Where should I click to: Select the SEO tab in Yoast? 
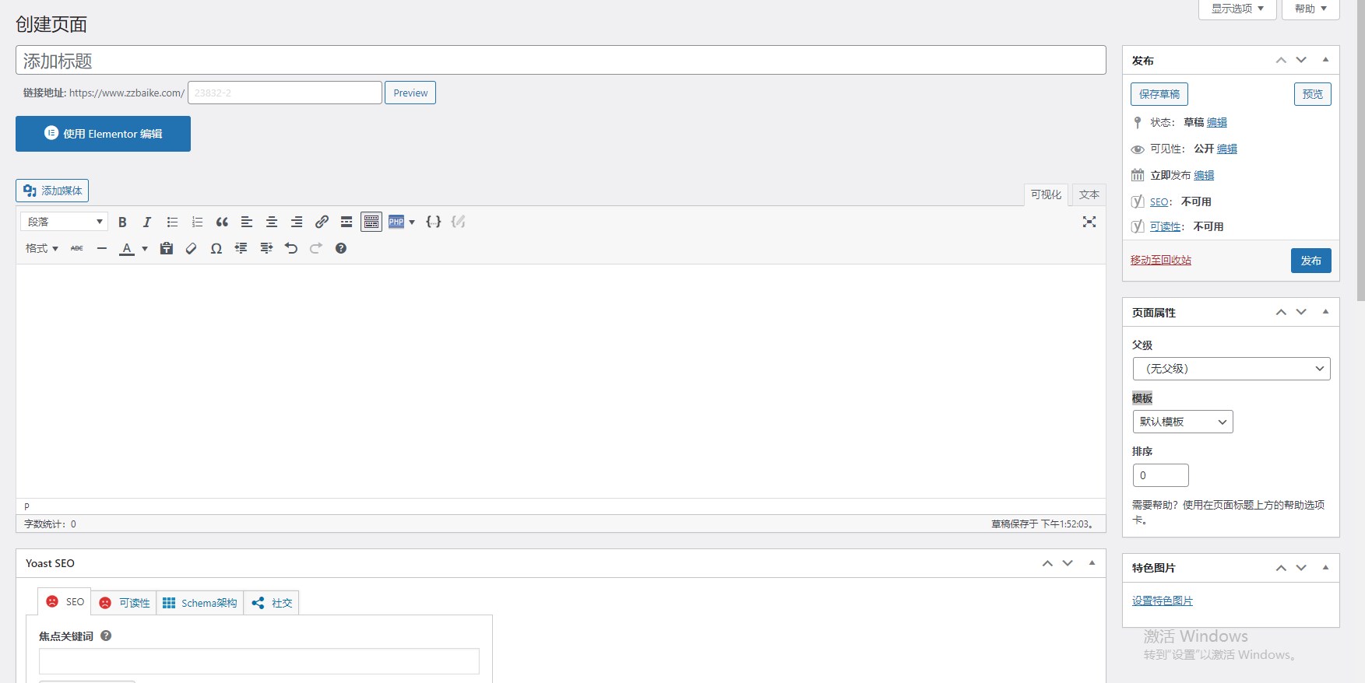[65, 602]
